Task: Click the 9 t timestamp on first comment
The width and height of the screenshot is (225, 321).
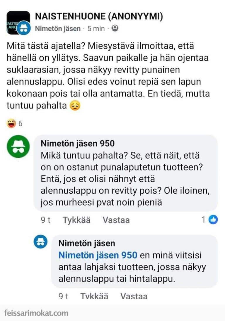Action: (45, 220)
